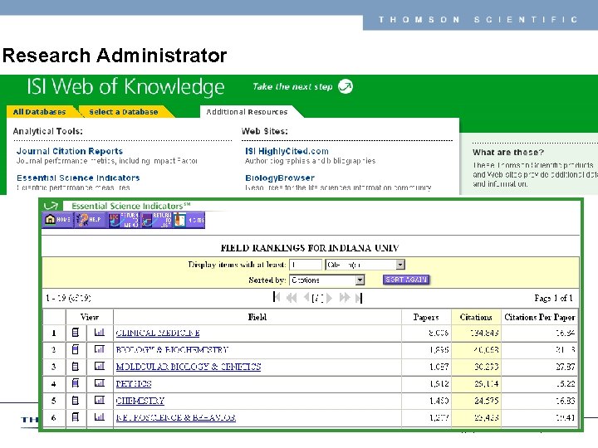This screenshot has width=598, height=448.
Task: Click the Citations Per Paper value for Clinical Medicine
Action: [x=566, y=333]
